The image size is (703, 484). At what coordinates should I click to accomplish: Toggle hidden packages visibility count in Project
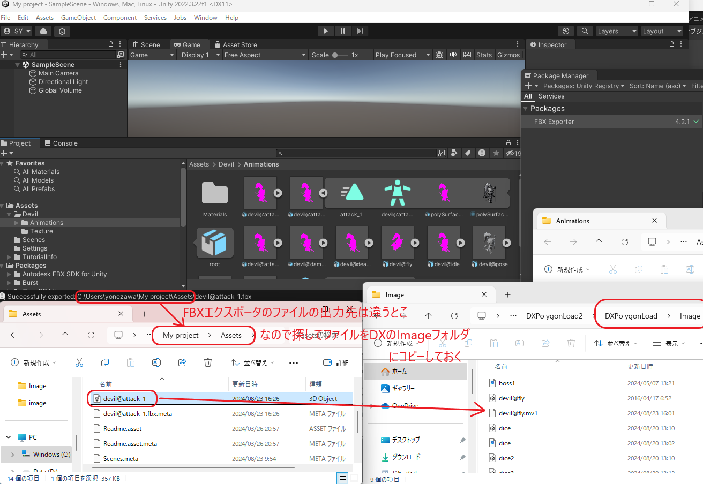point(513,153)
